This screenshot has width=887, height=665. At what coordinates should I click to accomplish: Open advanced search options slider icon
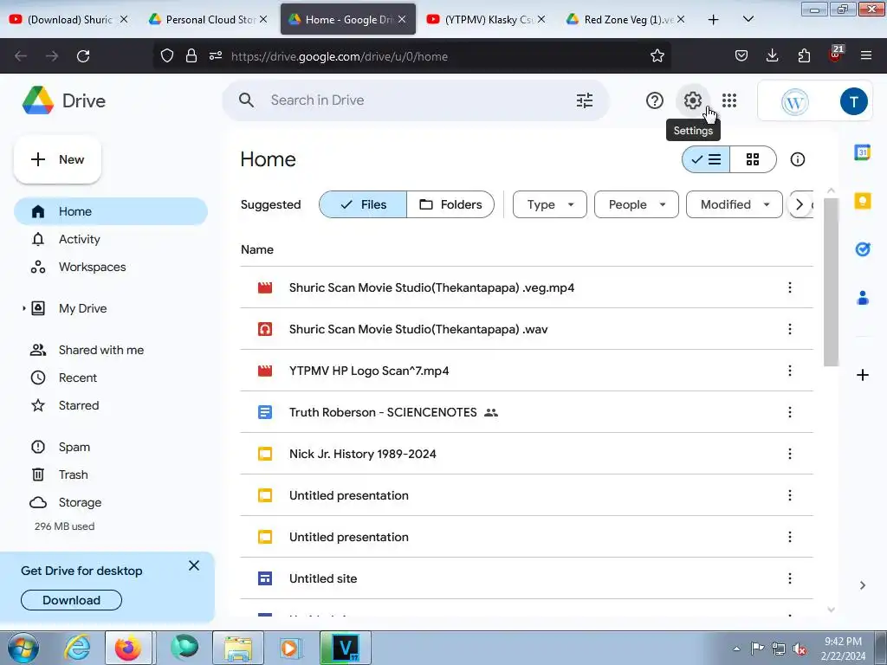point(585,100)
